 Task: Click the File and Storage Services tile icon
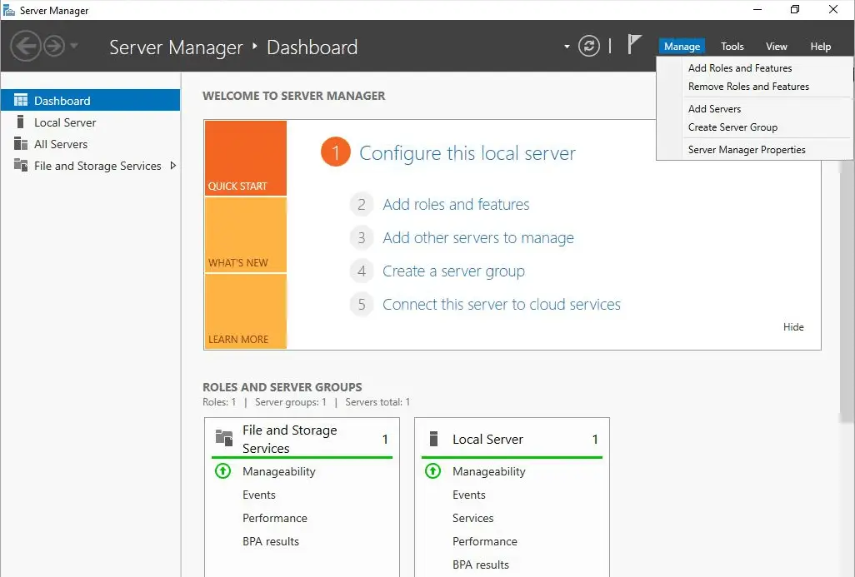[x=224, y=437]
